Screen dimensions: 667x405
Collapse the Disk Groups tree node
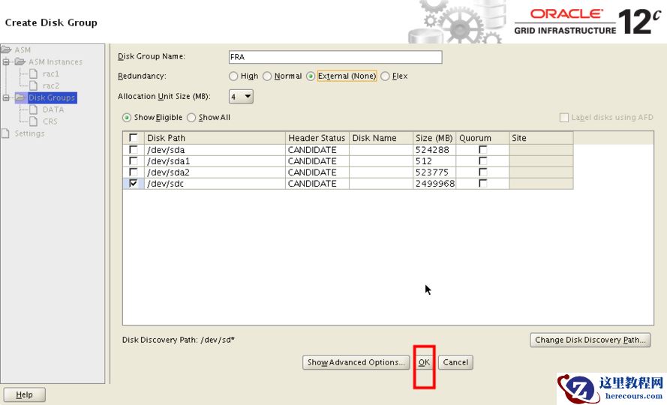(6, 97)
